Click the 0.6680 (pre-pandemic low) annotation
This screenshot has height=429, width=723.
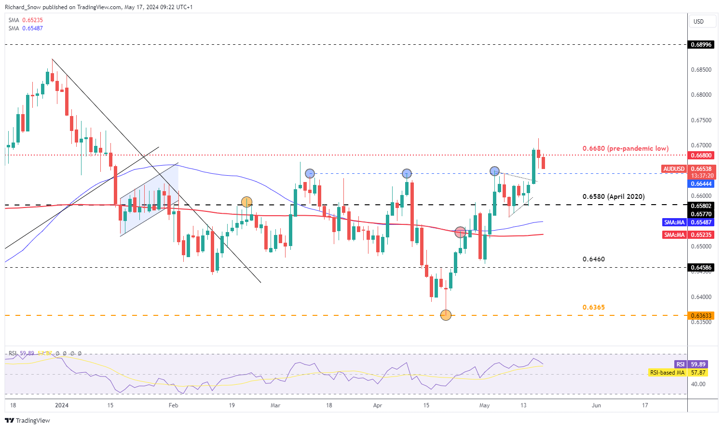[x=626, y=148]
